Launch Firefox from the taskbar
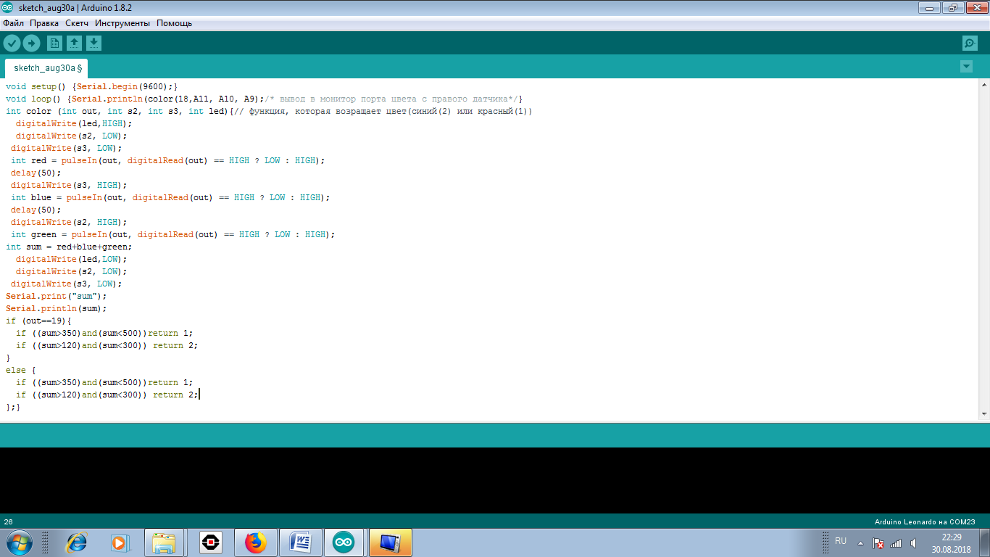 pyautogui.click(x=255, y=542)
